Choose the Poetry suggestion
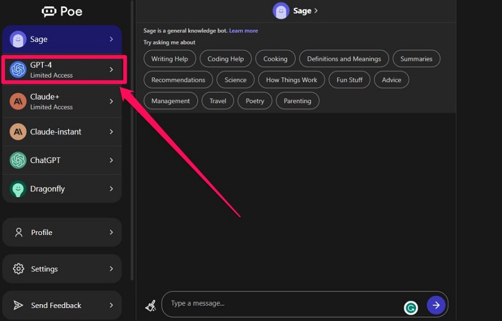Image resolution: width=502 pixels, height=321 pixels. click(255, 101)
